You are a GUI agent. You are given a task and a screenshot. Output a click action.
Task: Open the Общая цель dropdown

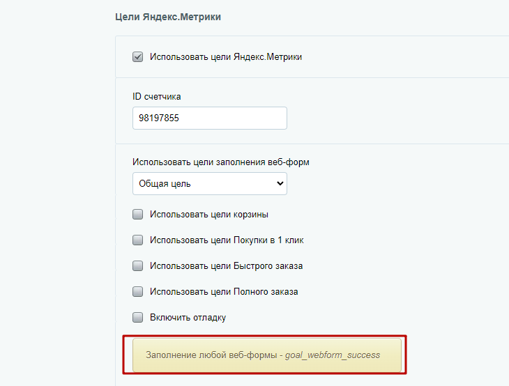point(210,183)
